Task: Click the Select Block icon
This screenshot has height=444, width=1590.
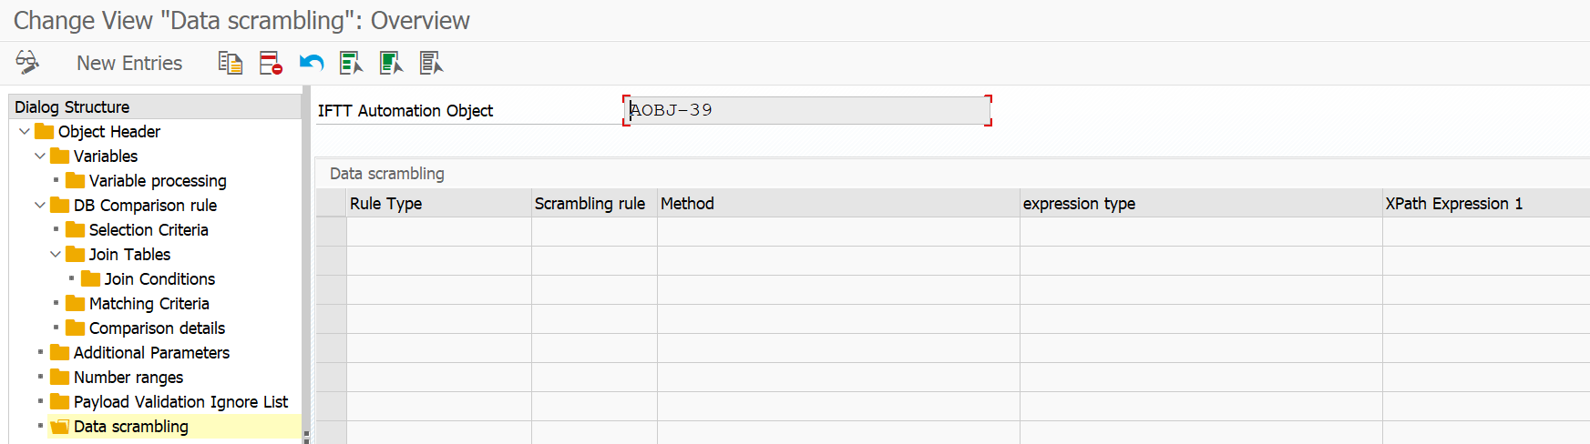Action: tap(391, 63)
